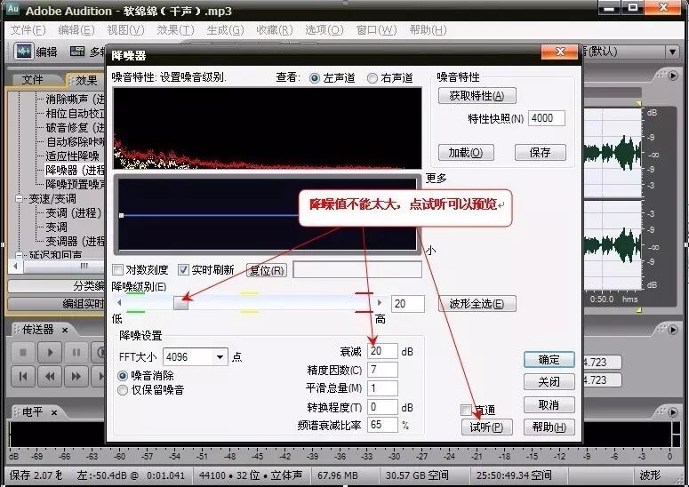The image size is (689, 487).
Task: Click the Multitrack view icon
Action: (x=77, y=52)
